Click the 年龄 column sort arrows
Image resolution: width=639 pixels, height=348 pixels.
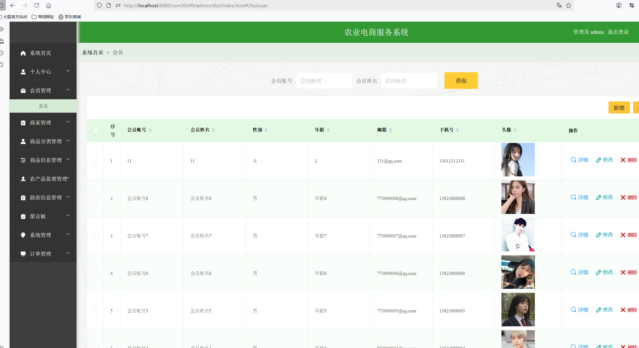(328, 130)
